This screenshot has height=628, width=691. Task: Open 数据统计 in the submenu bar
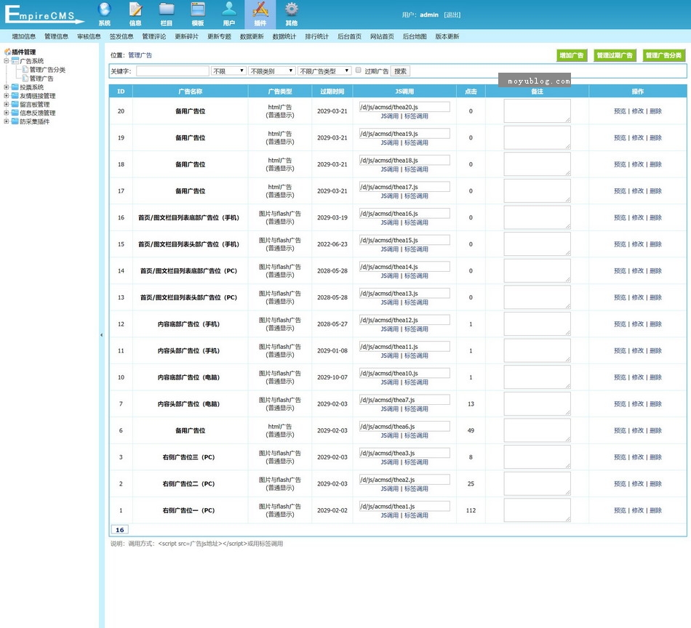[x=284, y=36]
